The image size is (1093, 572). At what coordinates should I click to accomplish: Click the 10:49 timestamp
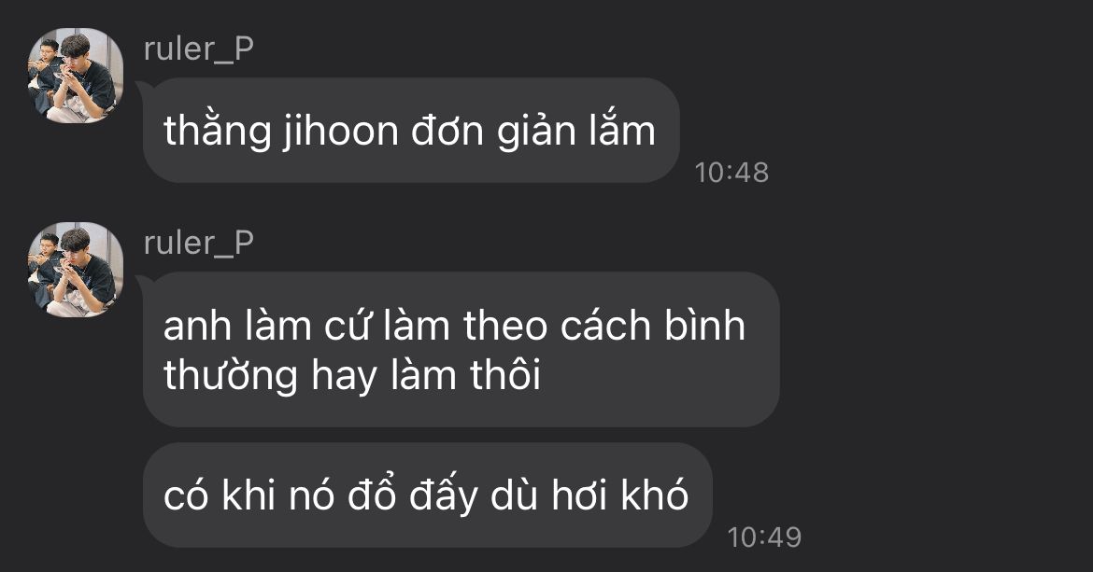[764, 537]
